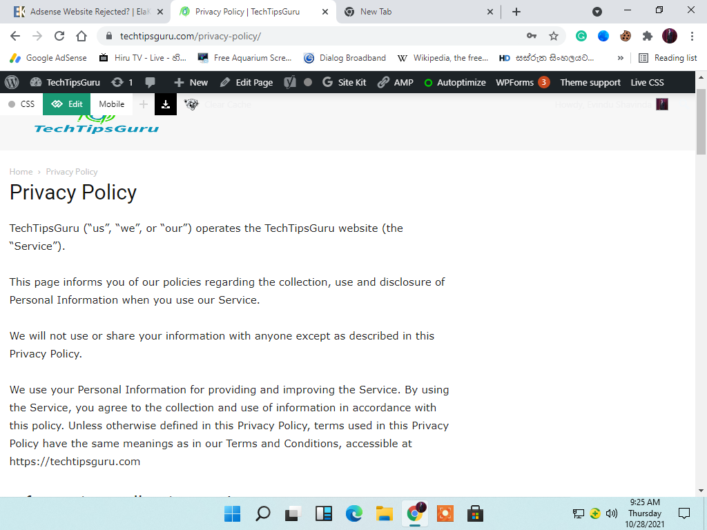Bookmark this page with star icon

[x=554, y=36]
